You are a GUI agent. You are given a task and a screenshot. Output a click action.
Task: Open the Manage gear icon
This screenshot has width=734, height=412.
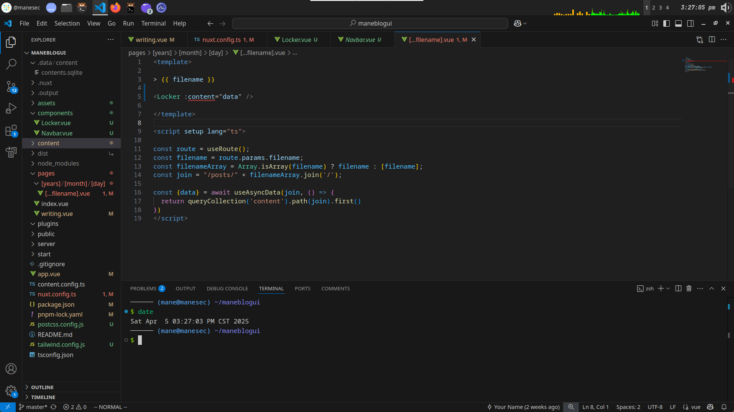coord(11,391)
